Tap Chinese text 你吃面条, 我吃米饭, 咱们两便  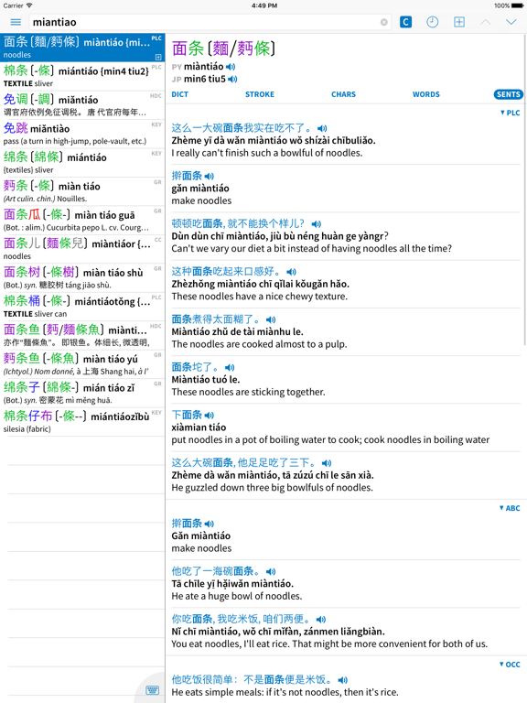242,619
